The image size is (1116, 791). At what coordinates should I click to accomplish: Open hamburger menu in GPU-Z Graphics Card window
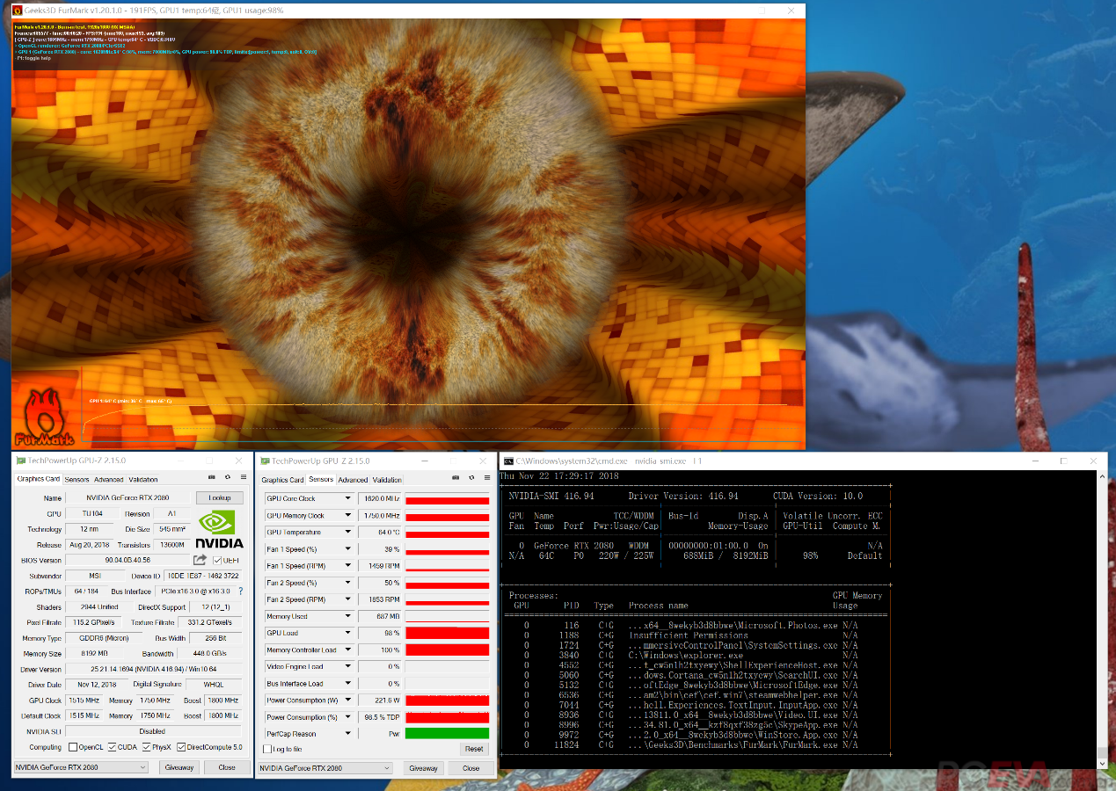pos(243,478)
